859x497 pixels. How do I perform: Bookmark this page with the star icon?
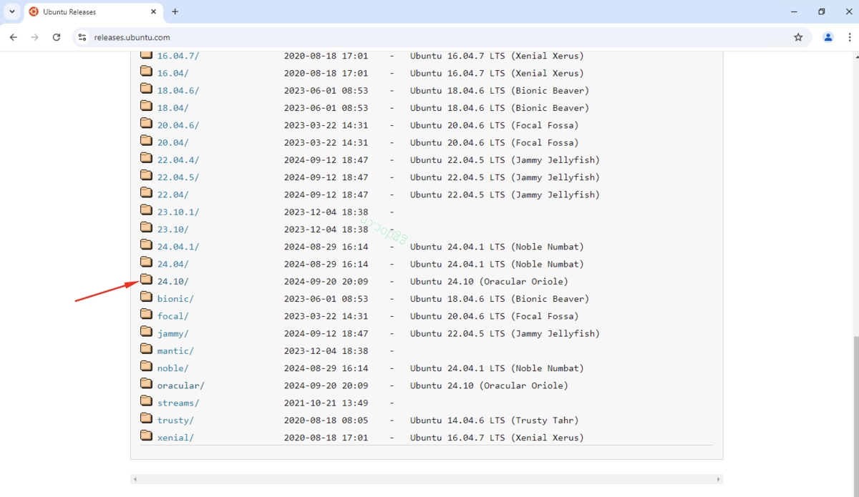(798, 37)
